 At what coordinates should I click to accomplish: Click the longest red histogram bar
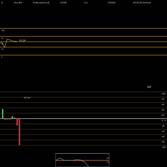pos(19,132)
